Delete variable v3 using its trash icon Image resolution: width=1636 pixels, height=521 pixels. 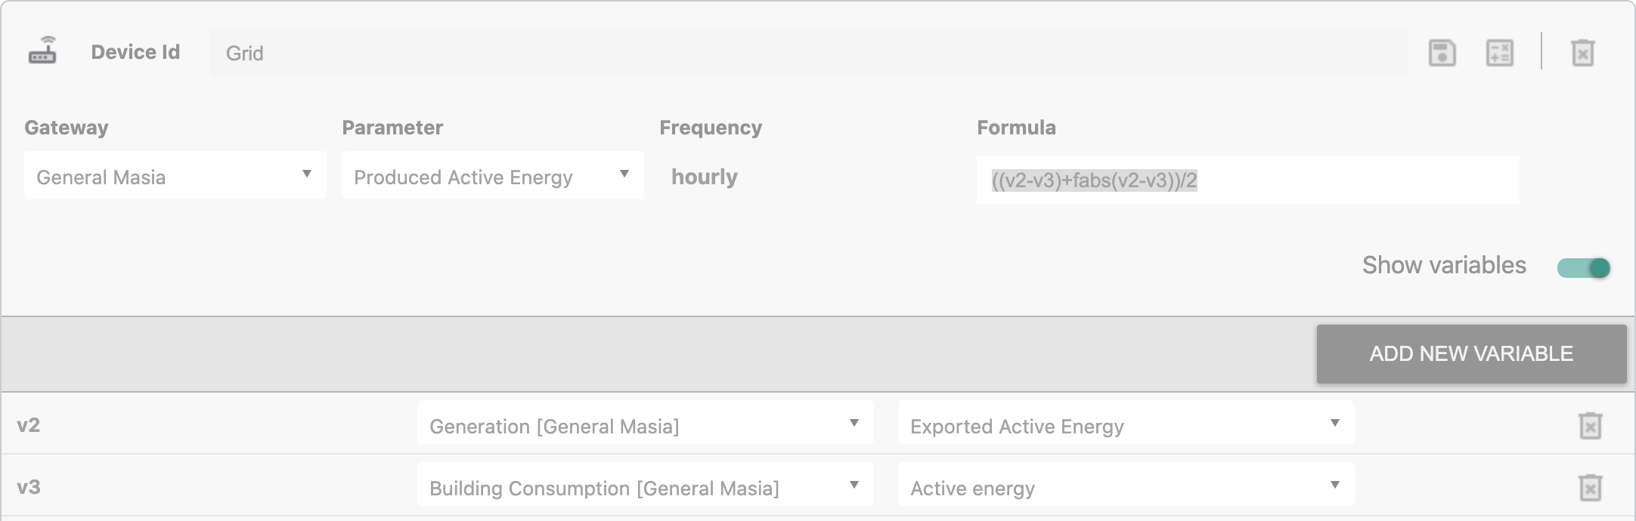pos(1590,487)
